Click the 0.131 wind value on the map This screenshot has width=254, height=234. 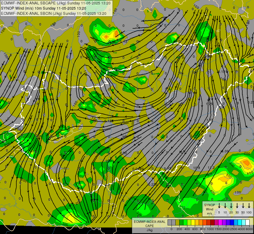[223, 71]
